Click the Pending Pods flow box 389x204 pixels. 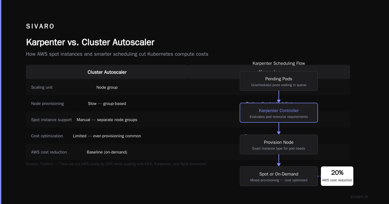tap(279, 81)
